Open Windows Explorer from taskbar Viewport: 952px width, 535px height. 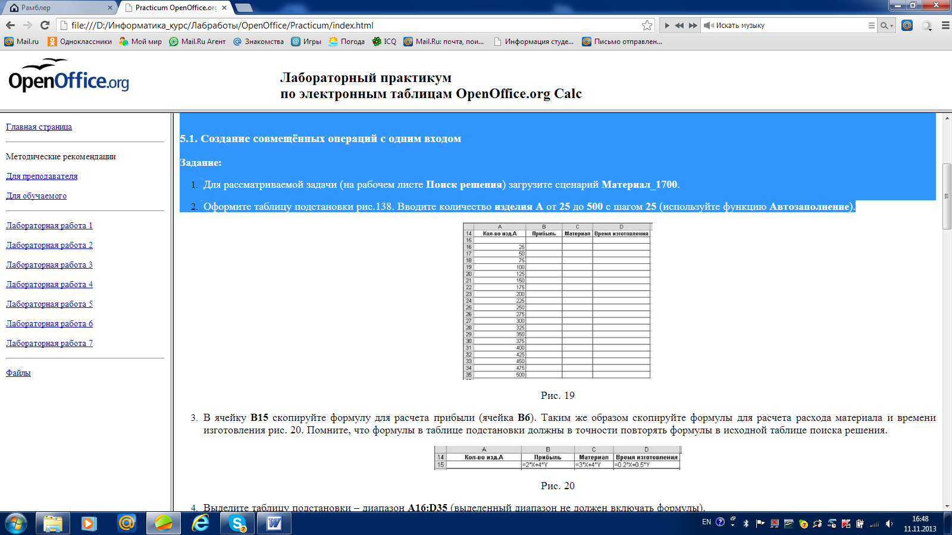point(53,524)
